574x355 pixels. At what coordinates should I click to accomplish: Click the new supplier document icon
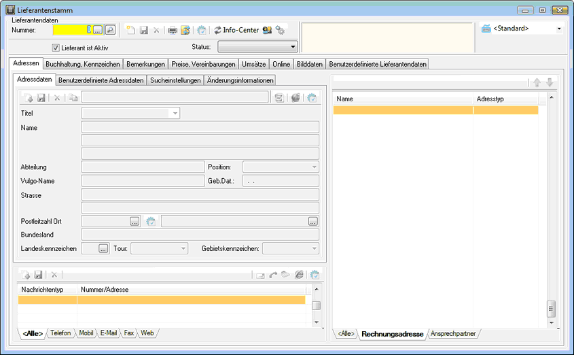[x=132, y=30]
